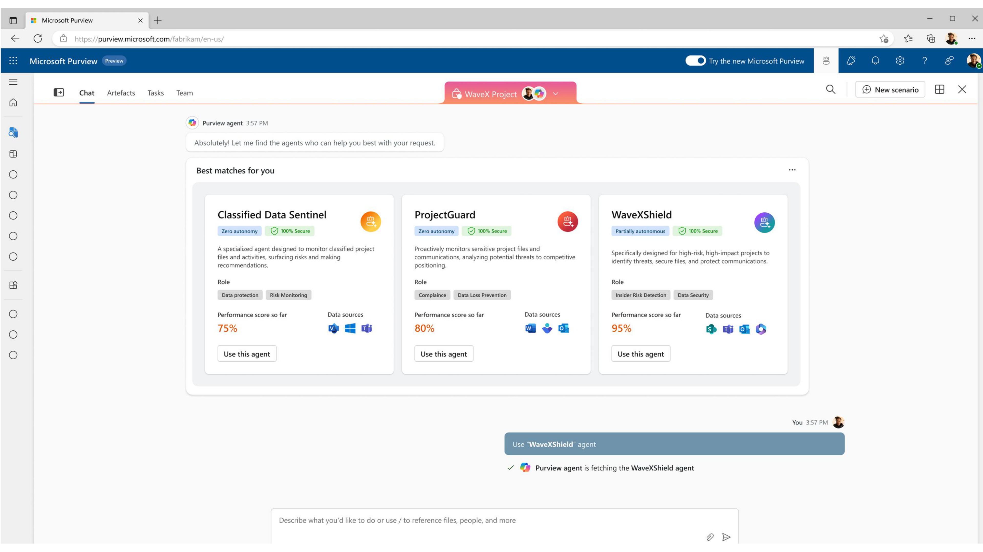The image size is (983, 552).
Task: Collapse the side panel icon left of Chat
Action: coord(59,93)
